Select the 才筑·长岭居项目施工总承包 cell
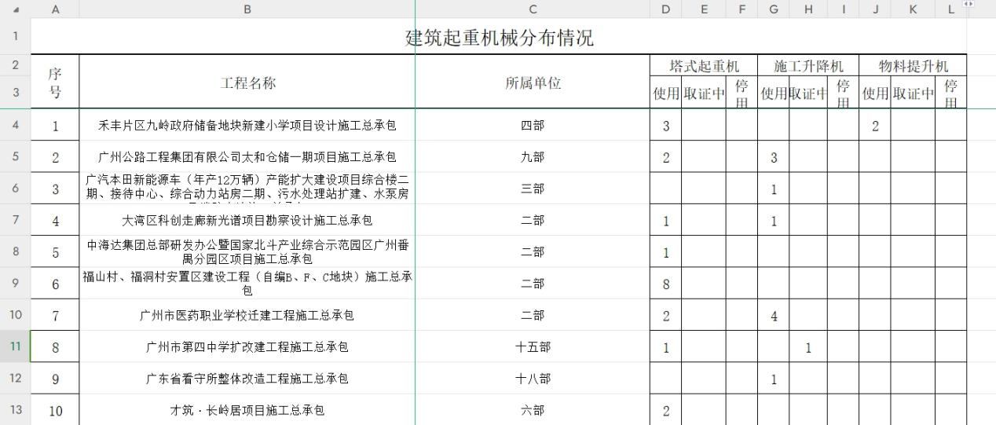996x425 pixels. pos(247,410)
